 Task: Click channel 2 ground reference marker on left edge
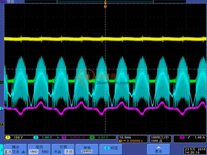(x=2, y=109)
